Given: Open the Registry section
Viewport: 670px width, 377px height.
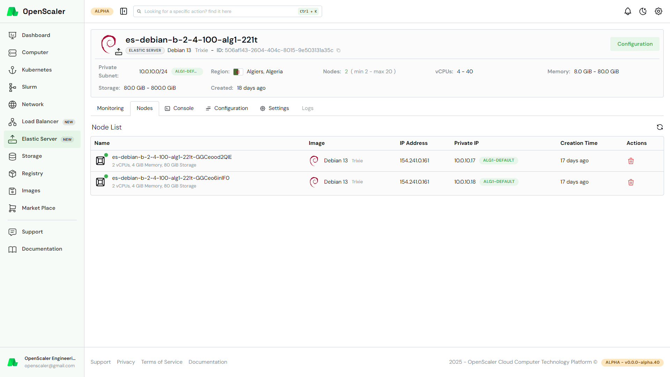Looking at the screenshot, I should tap(32, 173).
